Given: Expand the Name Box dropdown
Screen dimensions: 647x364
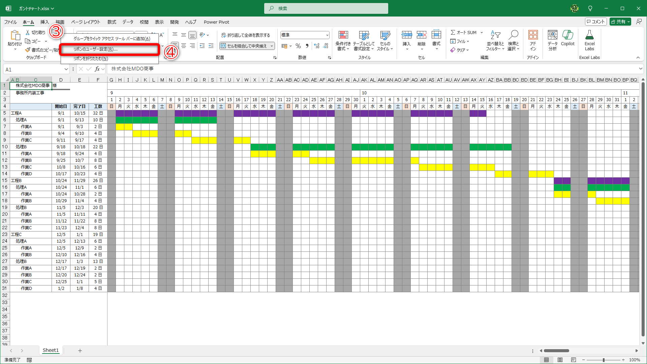Looking at the screenshot, I should point(66,69).
